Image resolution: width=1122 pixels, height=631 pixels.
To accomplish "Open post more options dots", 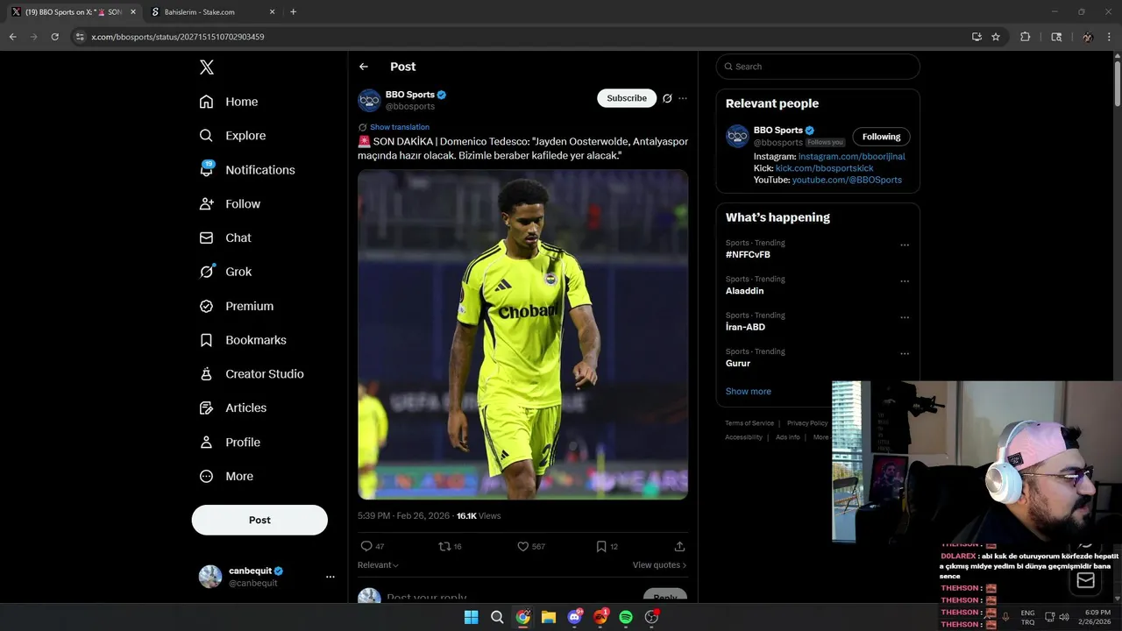I will [x=683, y=98].
